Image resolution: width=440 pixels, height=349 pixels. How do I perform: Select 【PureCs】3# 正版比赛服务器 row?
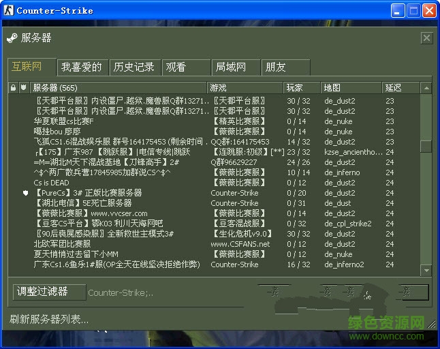pyautogui.click(x=215, y=193)
